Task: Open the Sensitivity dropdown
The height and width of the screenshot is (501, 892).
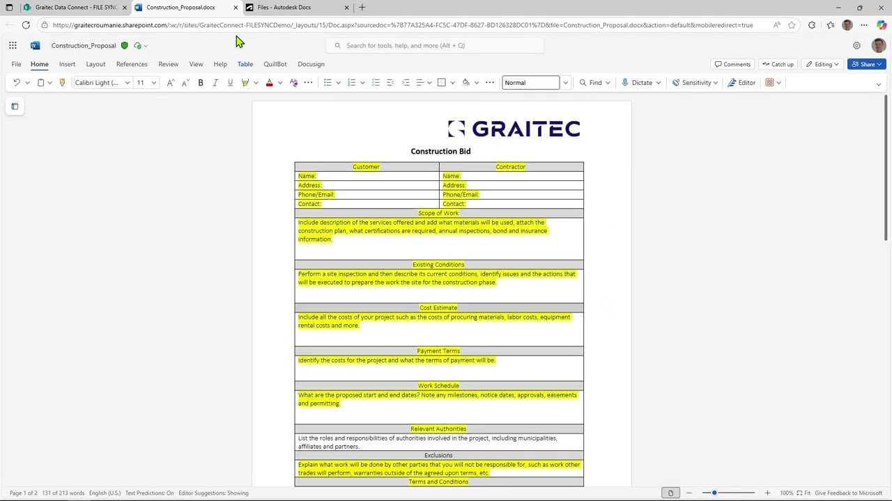Action: (695, 83)
